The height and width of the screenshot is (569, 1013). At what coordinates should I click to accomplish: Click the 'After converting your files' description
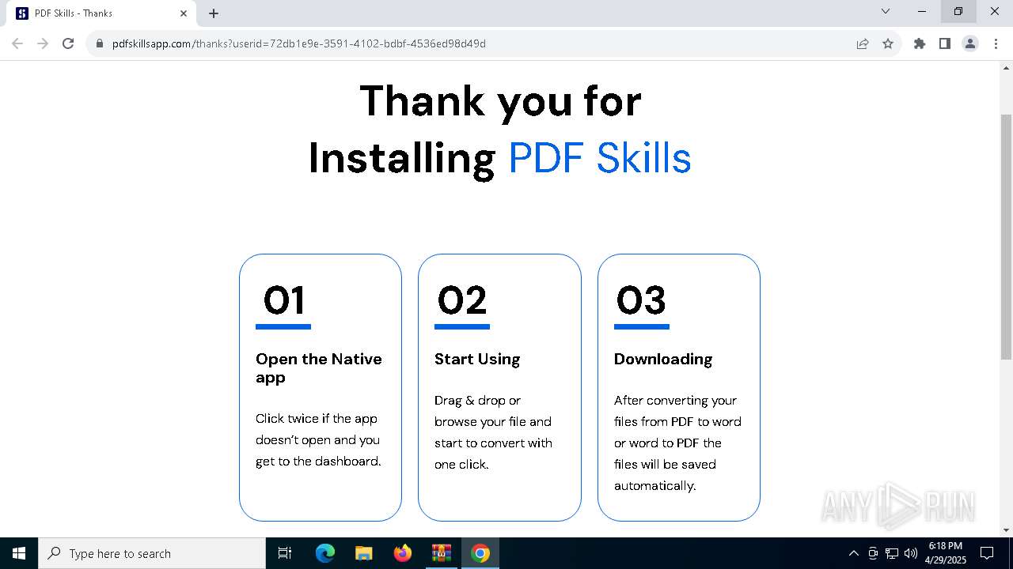click(677, 443)
